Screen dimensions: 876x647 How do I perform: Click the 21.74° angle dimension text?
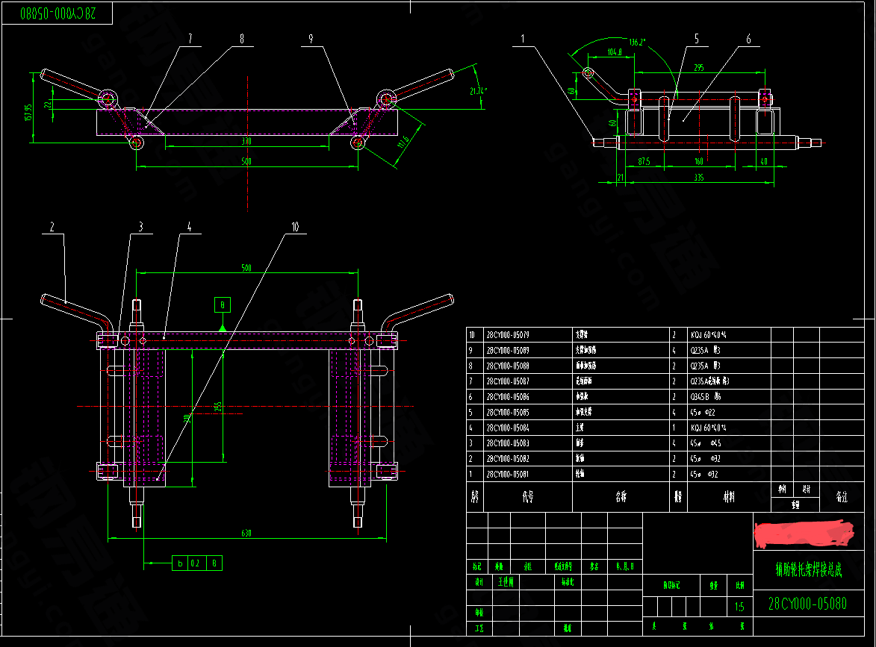[x=478, y=91]
